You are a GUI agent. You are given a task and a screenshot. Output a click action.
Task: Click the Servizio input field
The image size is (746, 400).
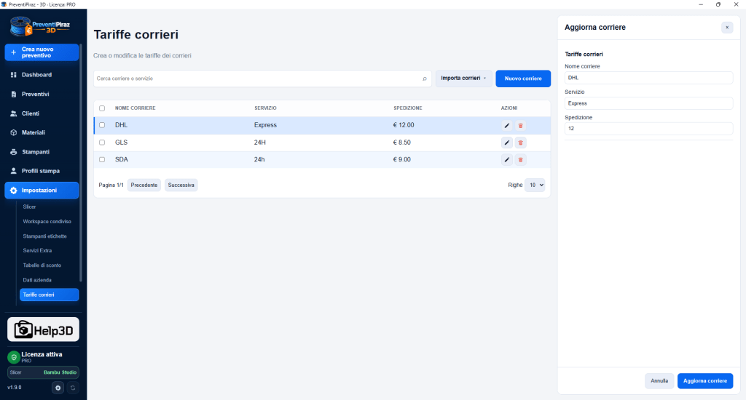click(648, 103)
